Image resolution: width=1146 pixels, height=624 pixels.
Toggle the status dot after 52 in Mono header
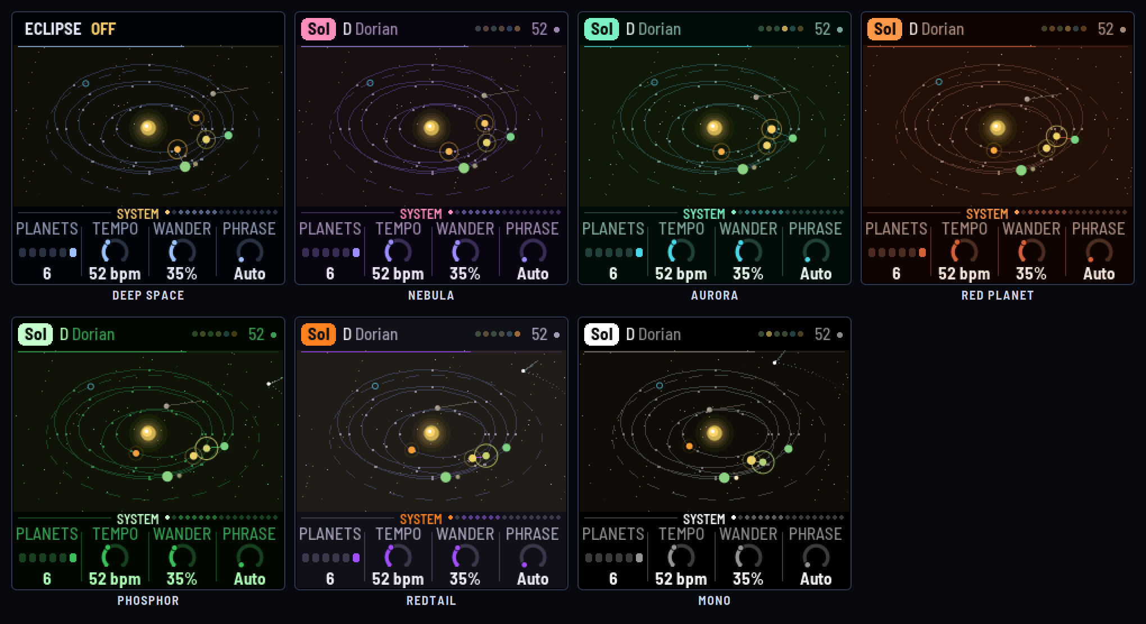pyautogui.click(x=840, y=334)
